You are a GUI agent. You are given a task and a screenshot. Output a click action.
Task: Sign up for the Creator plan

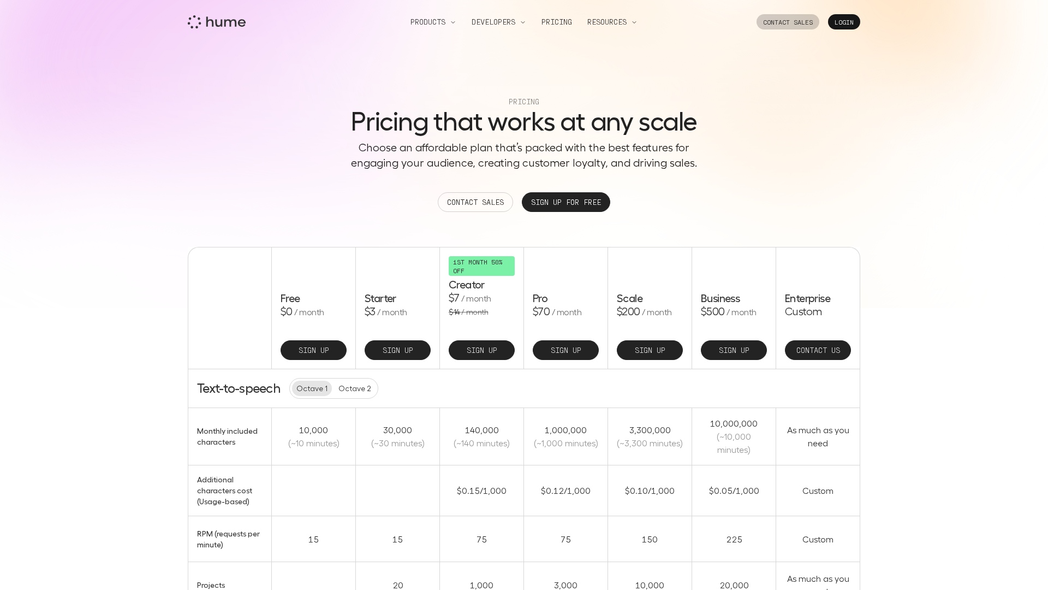tap(481, 350)
